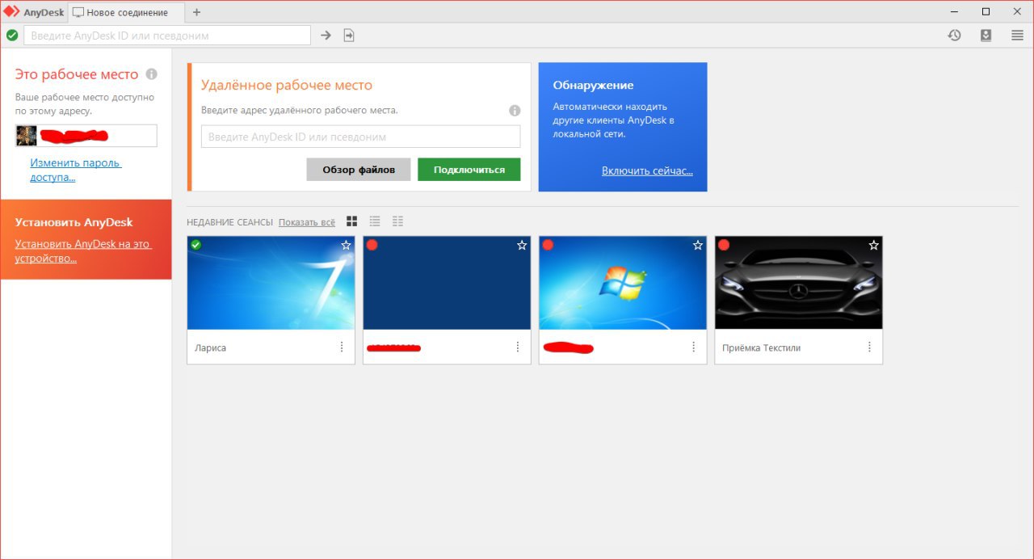Open Изменить пароль доступа link
This screenshot has height=560, width=1034.
[x=76, y=170]
